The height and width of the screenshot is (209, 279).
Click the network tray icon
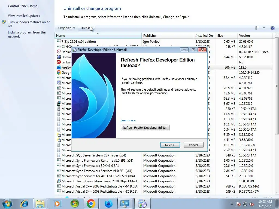(245, 204)
